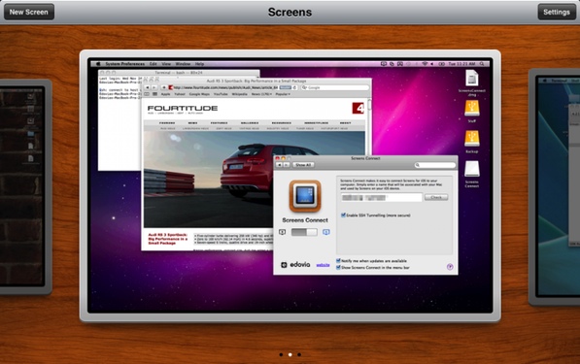Open the partially visible right saved screen

click(555, 186)
